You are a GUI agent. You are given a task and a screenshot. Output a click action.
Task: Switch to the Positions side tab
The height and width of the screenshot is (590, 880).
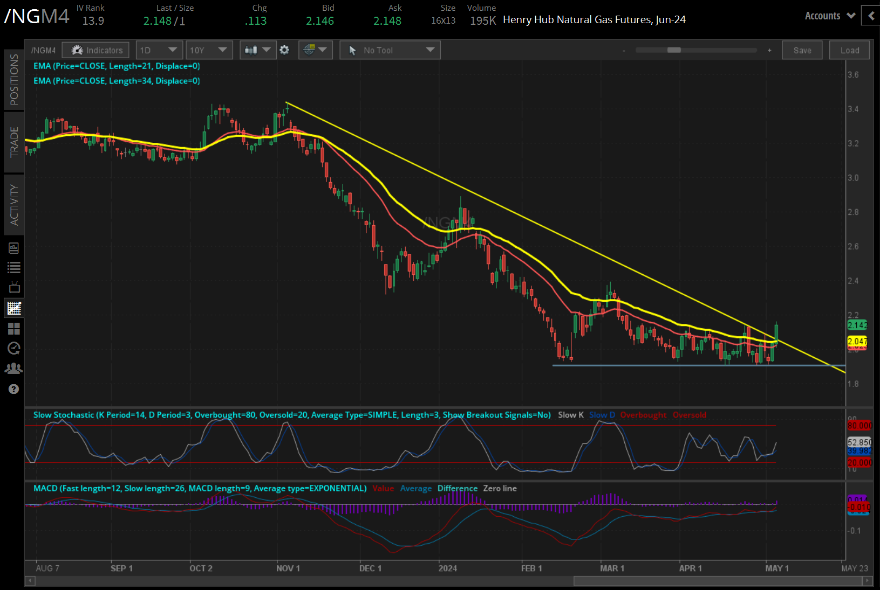[x=14, y=79]
